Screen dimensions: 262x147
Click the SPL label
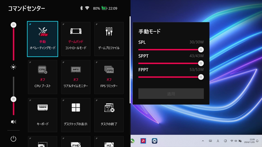142,42
